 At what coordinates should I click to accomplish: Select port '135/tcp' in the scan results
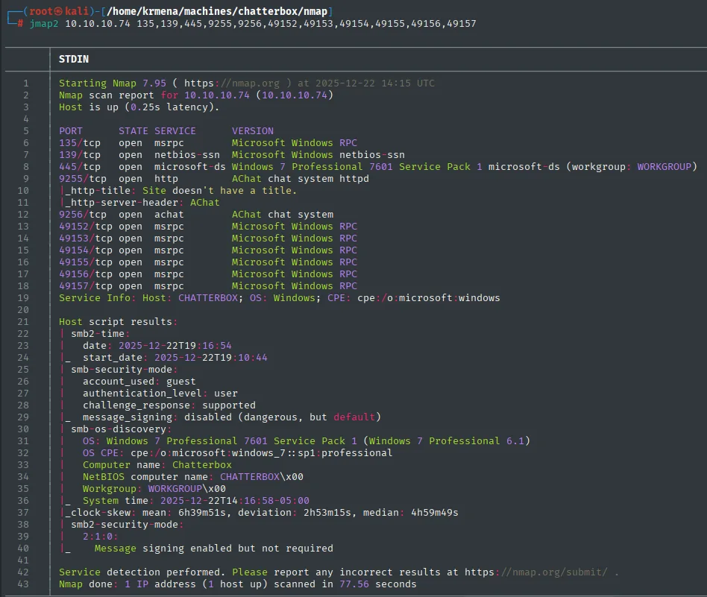point(80,143)
